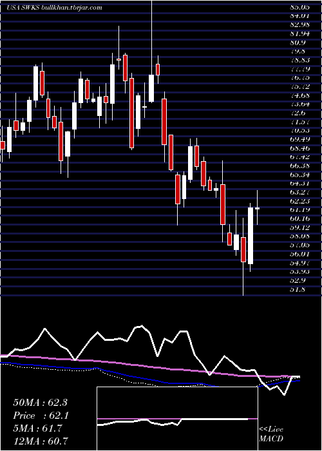Click the 62.23 price axis label
Image resolution: width=322 pixels, height=451 pixels.
click(299, 201)
